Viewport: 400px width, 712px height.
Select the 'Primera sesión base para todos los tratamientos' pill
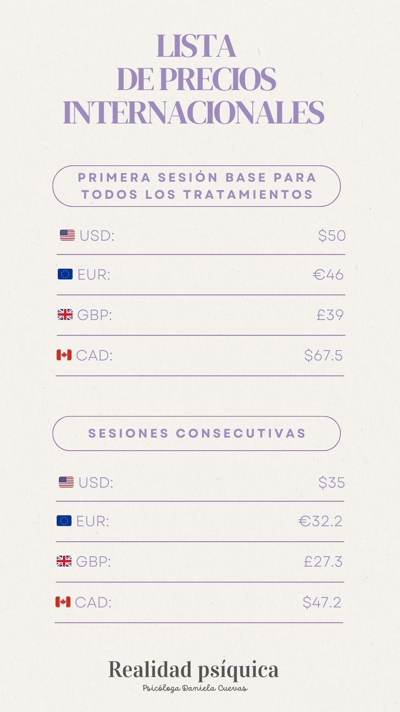point(196,186)
